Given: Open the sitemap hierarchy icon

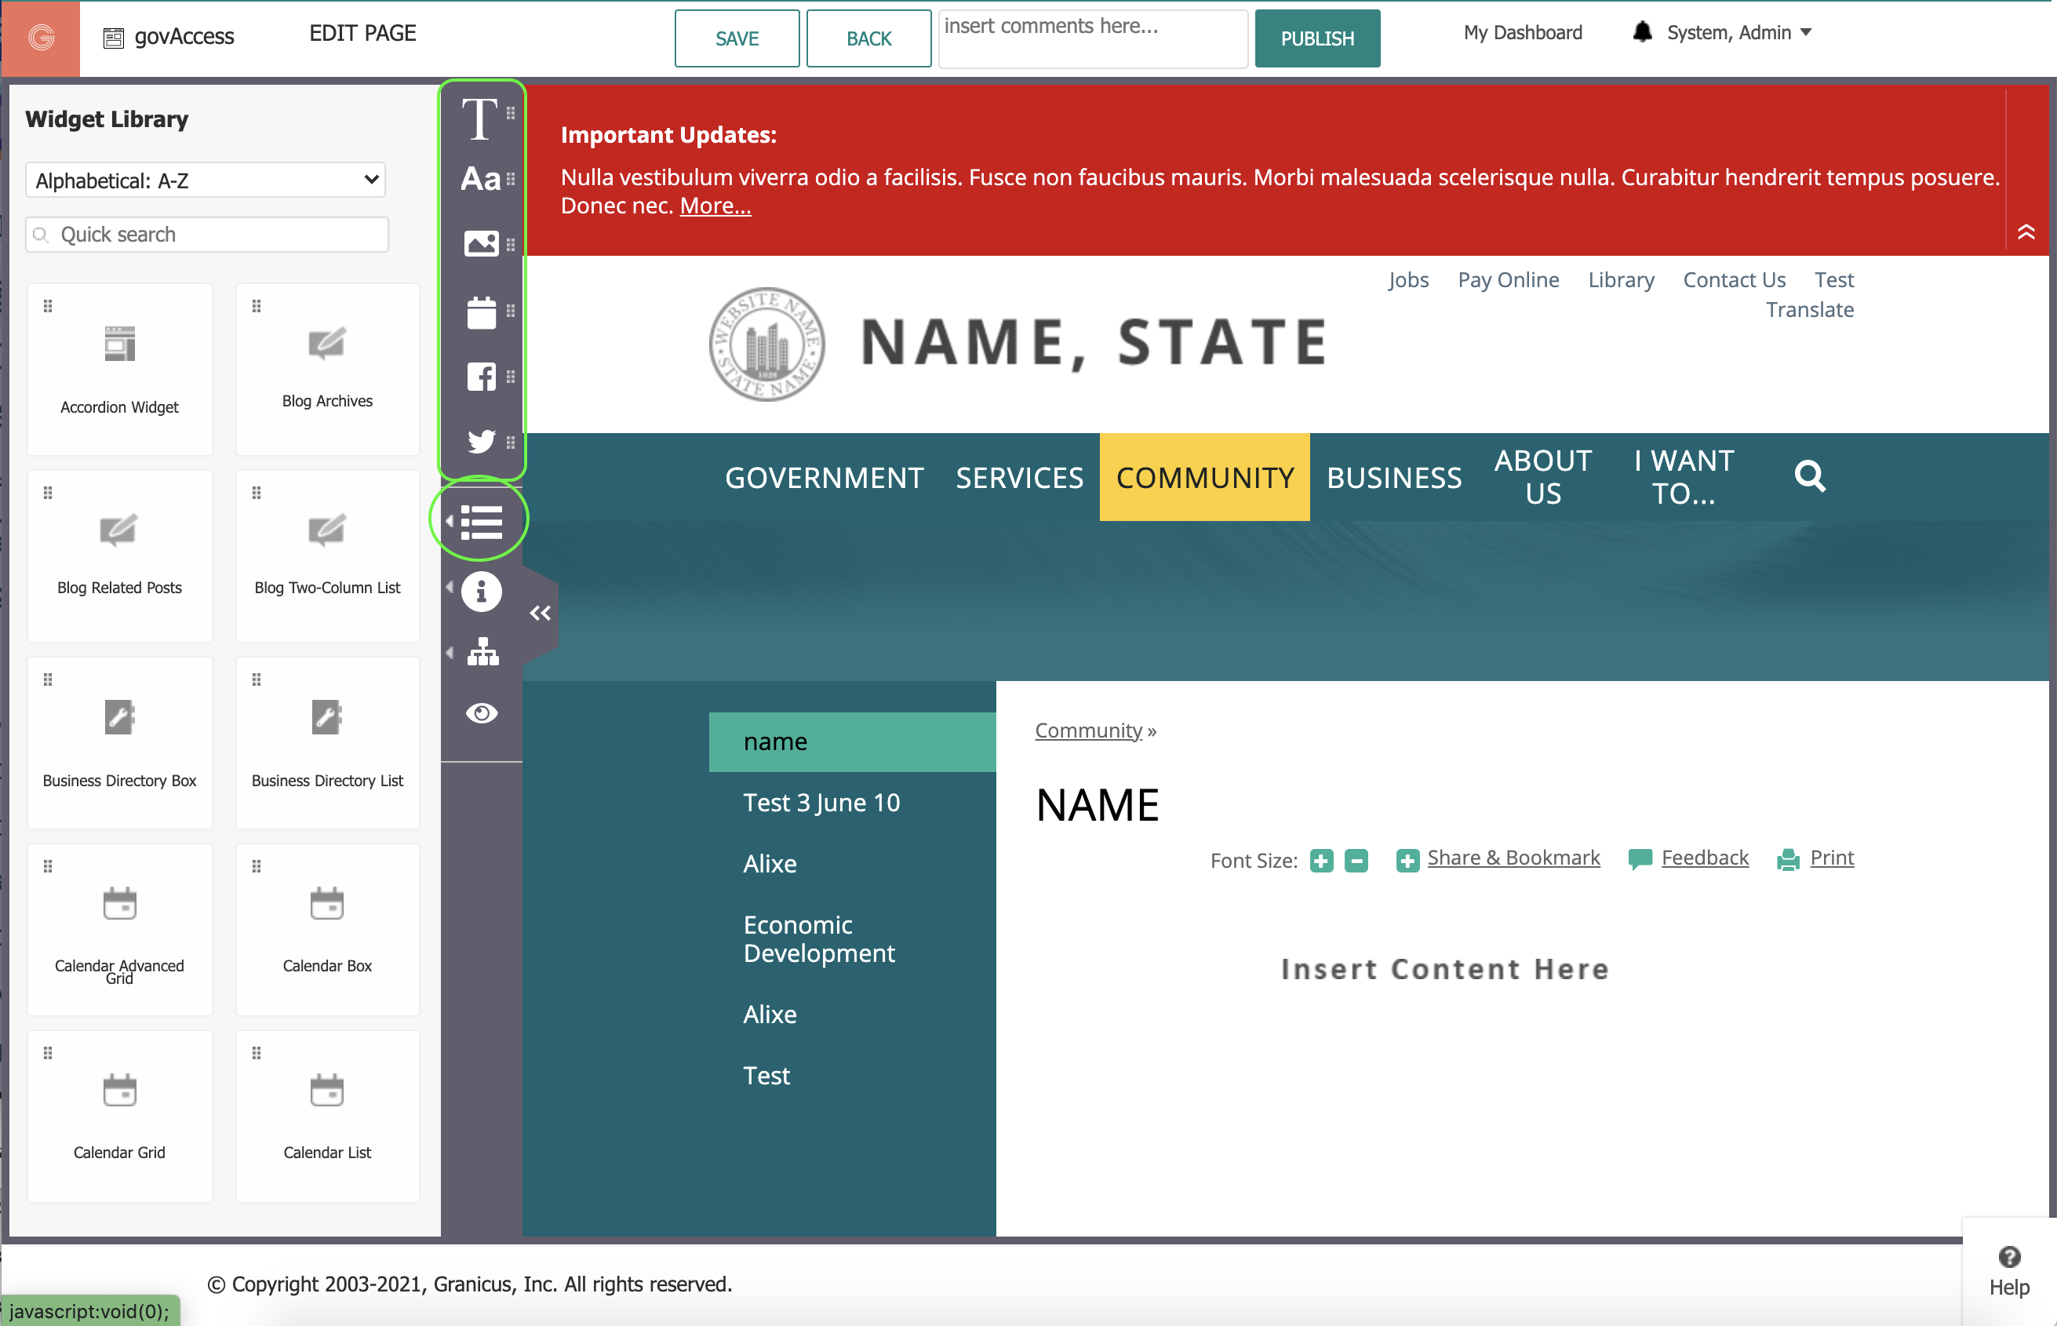Looking at the screenshot, I should click(x=482, y=653).
